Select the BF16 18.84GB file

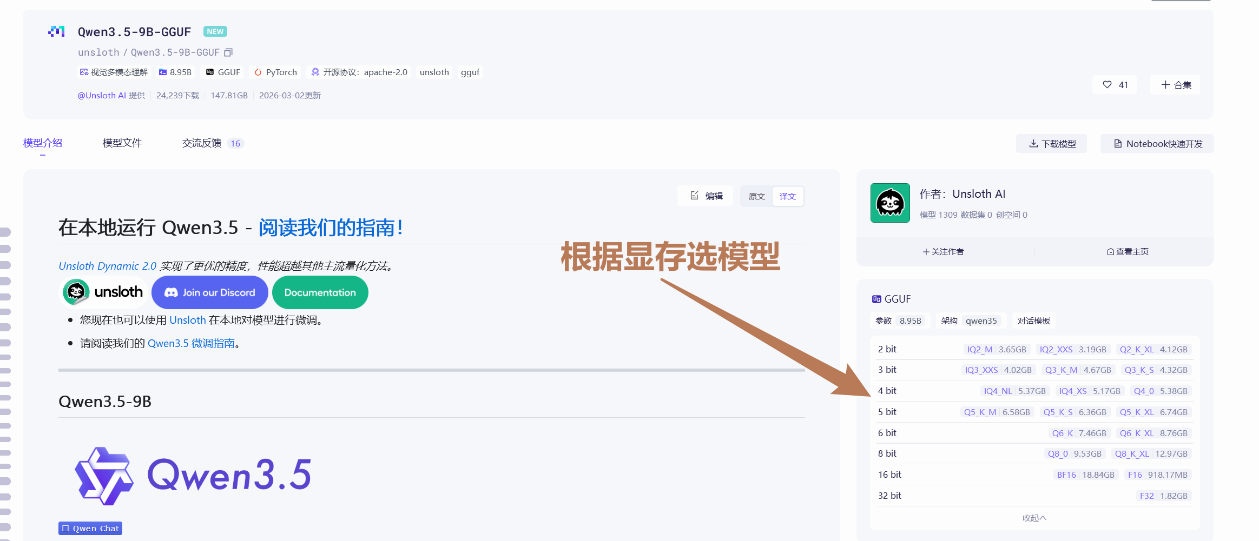click(x=1086, y=475)
